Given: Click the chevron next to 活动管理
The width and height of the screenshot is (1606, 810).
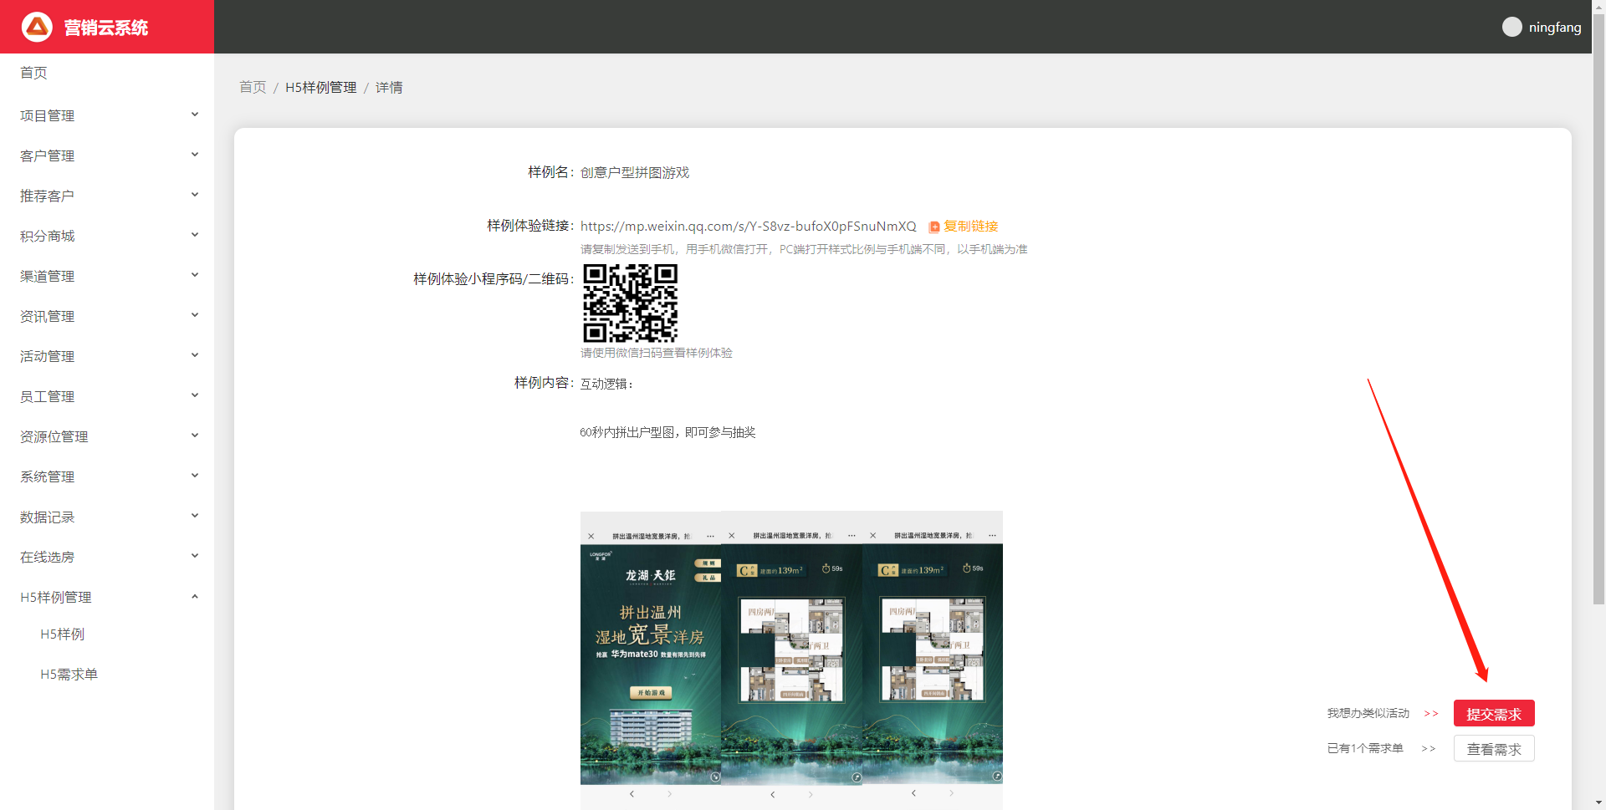Looking at the screenshot, I should 195,355.
